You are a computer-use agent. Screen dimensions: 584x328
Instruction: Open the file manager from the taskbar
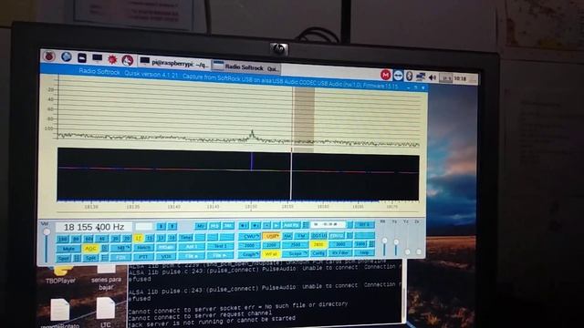point(82,57)
